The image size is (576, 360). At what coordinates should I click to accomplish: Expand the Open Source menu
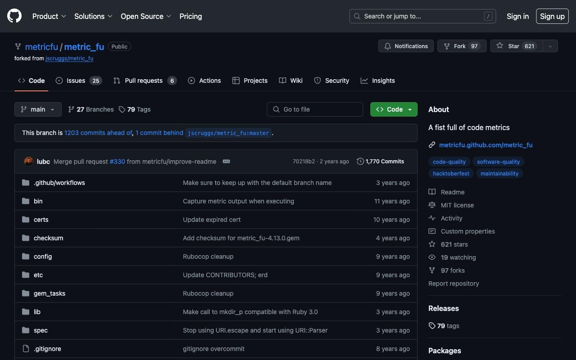click(x=146, y=16)
